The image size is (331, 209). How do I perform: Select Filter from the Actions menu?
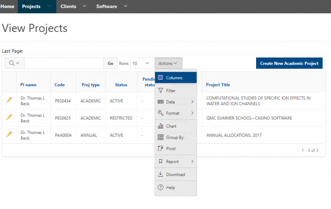click(x=175, y=91)
